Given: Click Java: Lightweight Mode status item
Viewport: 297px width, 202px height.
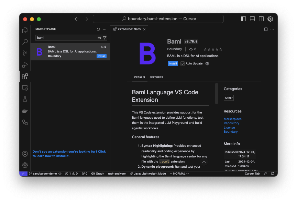Looking at the screenshot, I should [148, 174].
